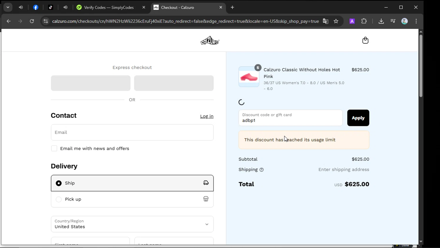Click the first express checkout button

coord(91,83)
